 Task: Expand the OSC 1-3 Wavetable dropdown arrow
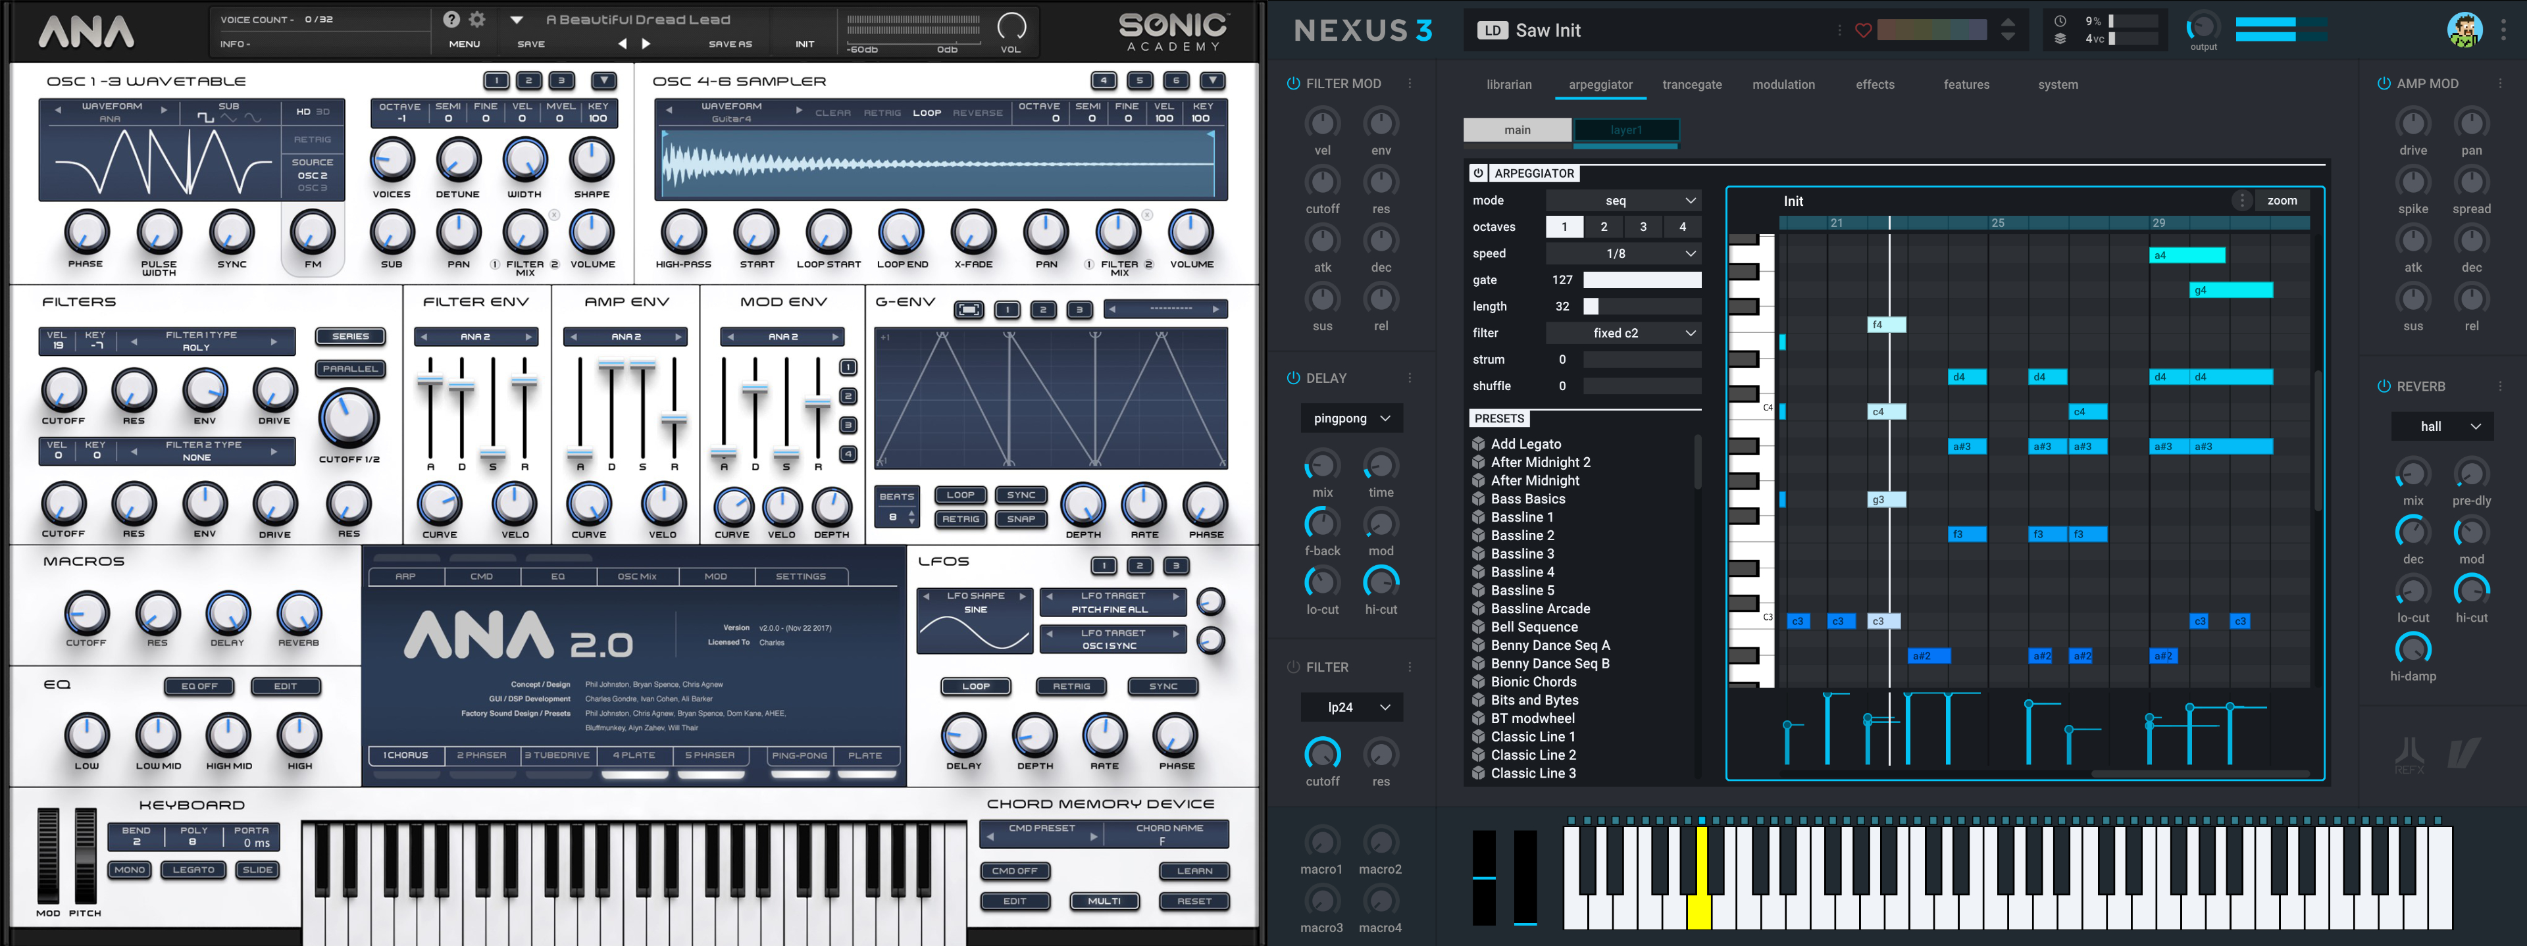604,80
